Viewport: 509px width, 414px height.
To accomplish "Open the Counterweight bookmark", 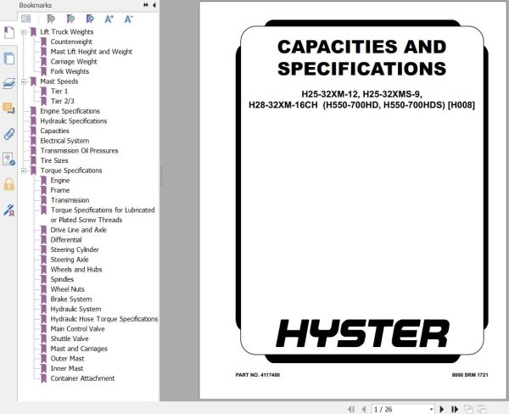I will point(71,42).
